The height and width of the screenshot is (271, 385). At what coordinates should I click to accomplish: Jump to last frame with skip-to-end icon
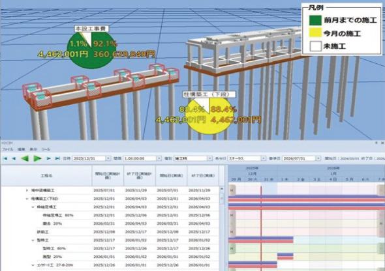pyautogui.click(x=57, y=158)
